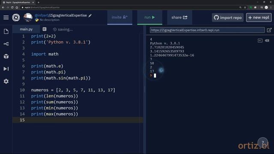
Task: Click the browser back arrow
Action: [3, 8]
